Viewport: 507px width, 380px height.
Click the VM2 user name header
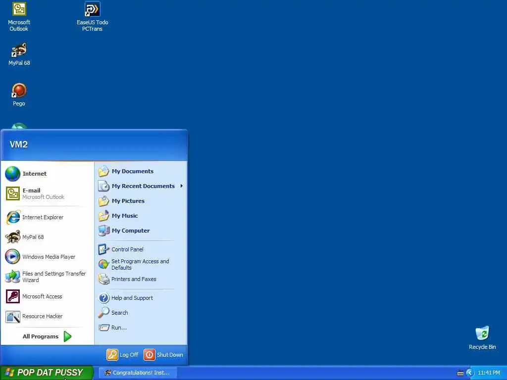pos(18,144)
